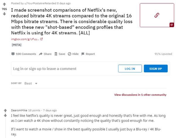Image resolution: width=176 pixels, height=138 pixels.
Task: Upvote the Netflix 4K bitrate post
Action: (x=5, y=4)
